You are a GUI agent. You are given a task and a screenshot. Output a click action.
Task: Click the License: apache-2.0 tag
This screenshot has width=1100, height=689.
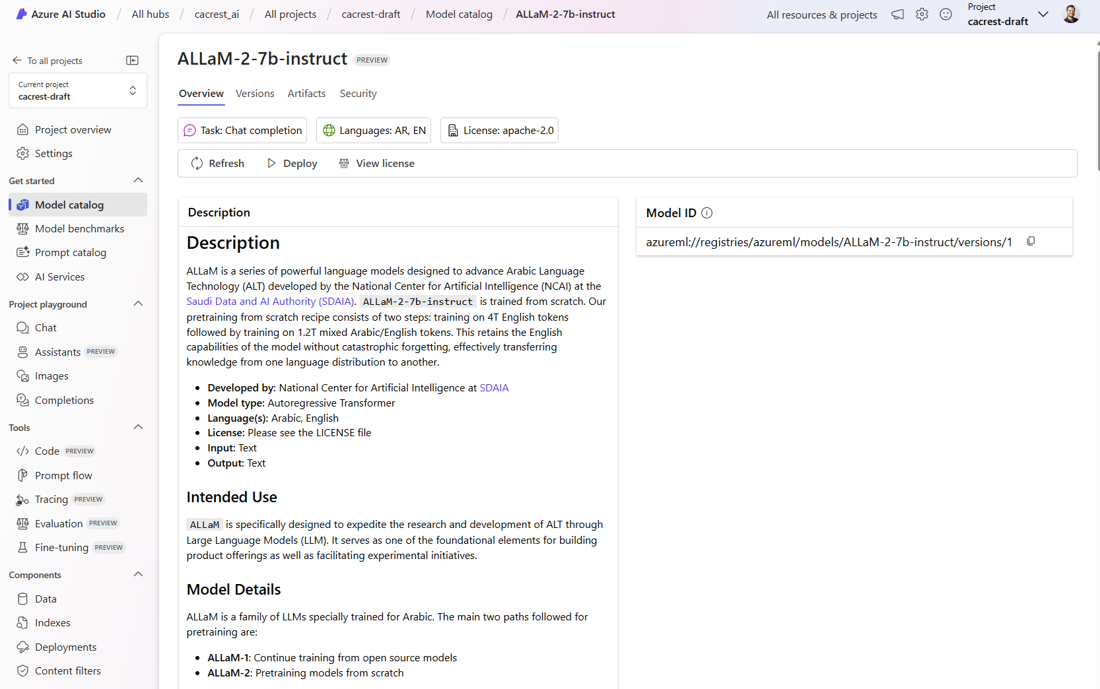pos(499,131)
